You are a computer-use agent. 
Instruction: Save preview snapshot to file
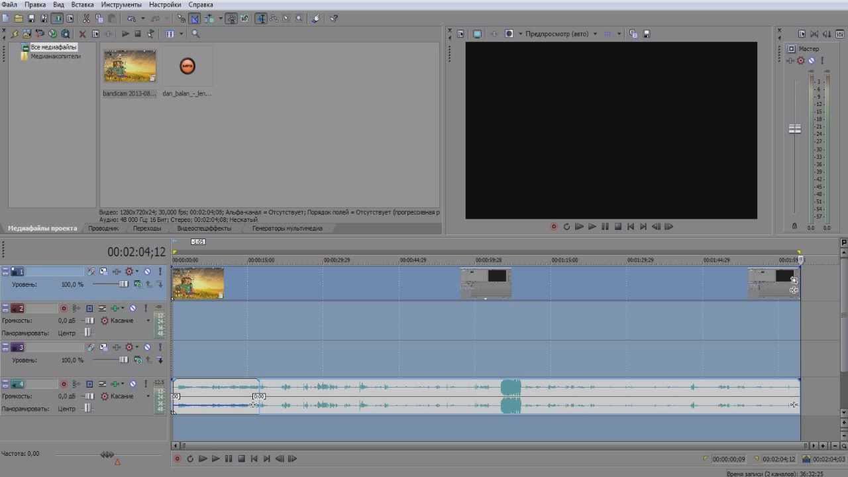pos(646,34)
